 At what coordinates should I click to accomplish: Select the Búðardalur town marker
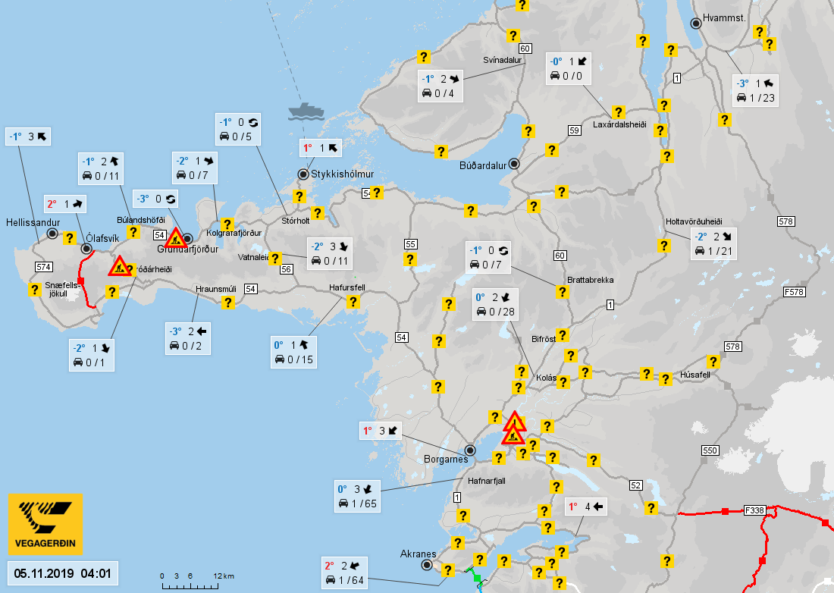[x=514, y=164]
